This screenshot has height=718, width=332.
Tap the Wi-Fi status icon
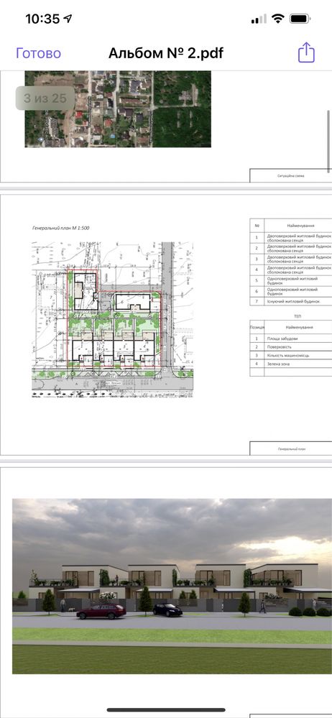[277, 19]
